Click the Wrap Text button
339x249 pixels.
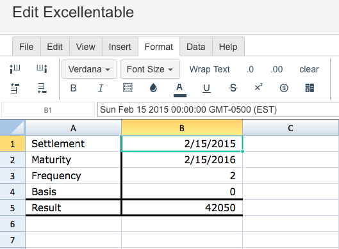[210, 69]
